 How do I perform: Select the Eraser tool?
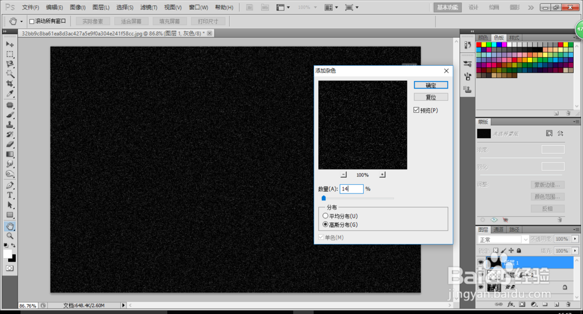point(10,144)
